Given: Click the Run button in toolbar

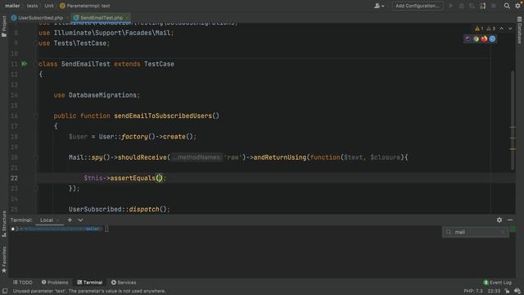Looking at the screenshot, I should [451, 6].
